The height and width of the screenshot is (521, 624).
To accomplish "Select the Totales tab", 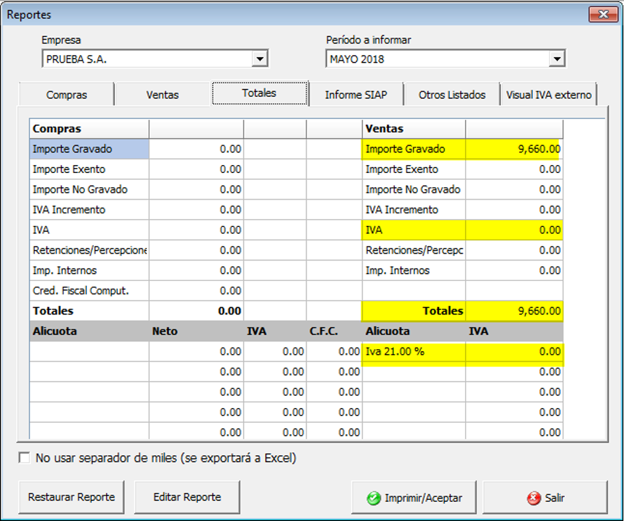I will tap(259, 93).
